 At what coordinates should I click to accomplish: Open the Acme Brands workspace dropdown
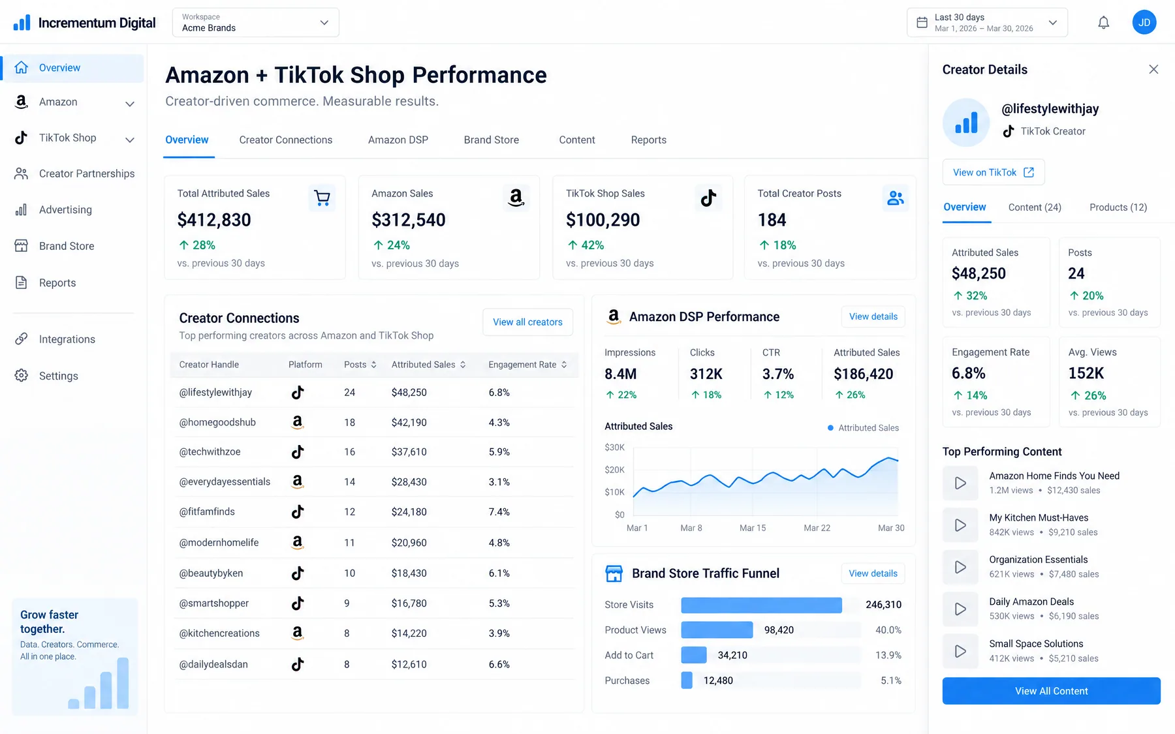click(x=256, y=22)
